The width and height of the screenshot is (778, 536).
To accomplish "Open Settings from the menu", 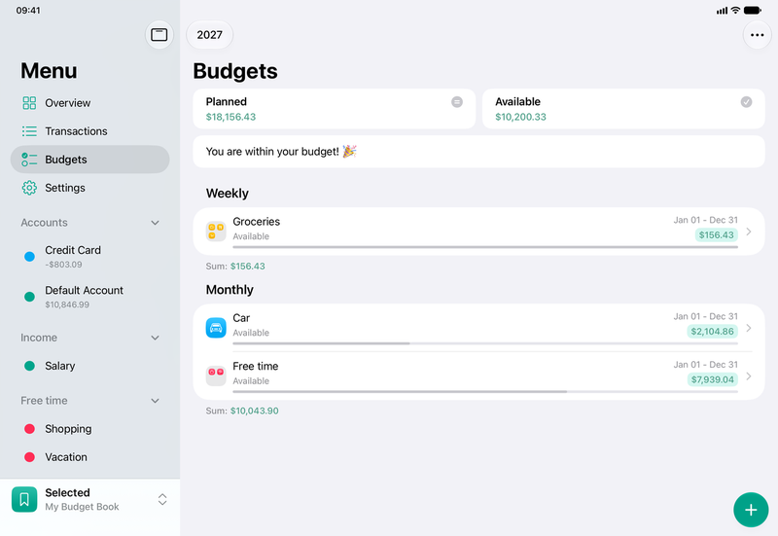I will click(x=89, y=188).
